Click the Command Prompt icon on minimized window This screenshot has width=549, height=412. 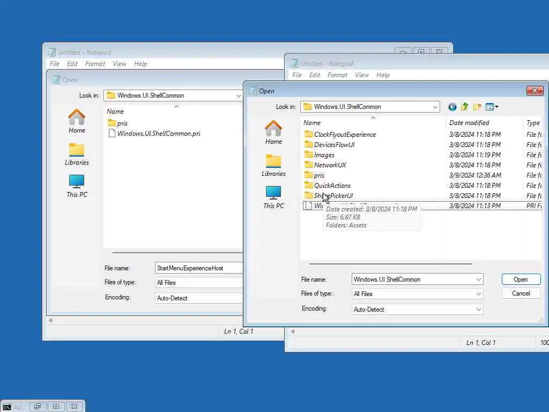point(6,407)
